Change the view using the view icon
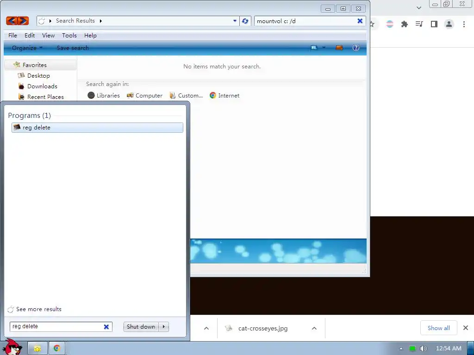Screen dimensions: 474x355 click(314, 48)
